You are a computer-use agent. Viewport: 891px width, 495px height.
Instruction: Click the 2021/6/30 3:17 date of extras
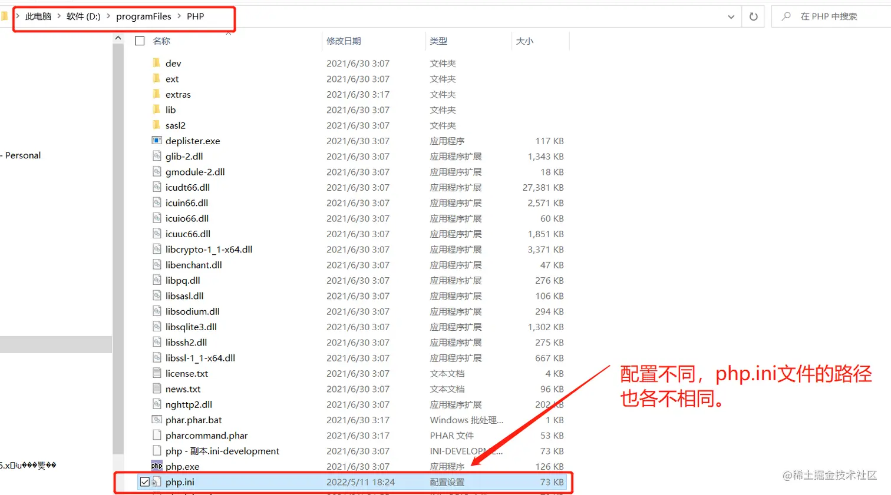(358, 94)
